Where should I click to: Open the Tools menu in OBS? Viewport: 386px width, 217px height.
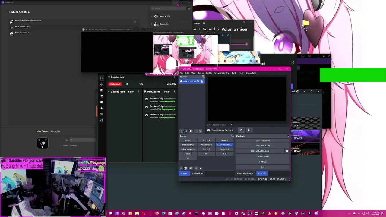[x=234, y=73]
